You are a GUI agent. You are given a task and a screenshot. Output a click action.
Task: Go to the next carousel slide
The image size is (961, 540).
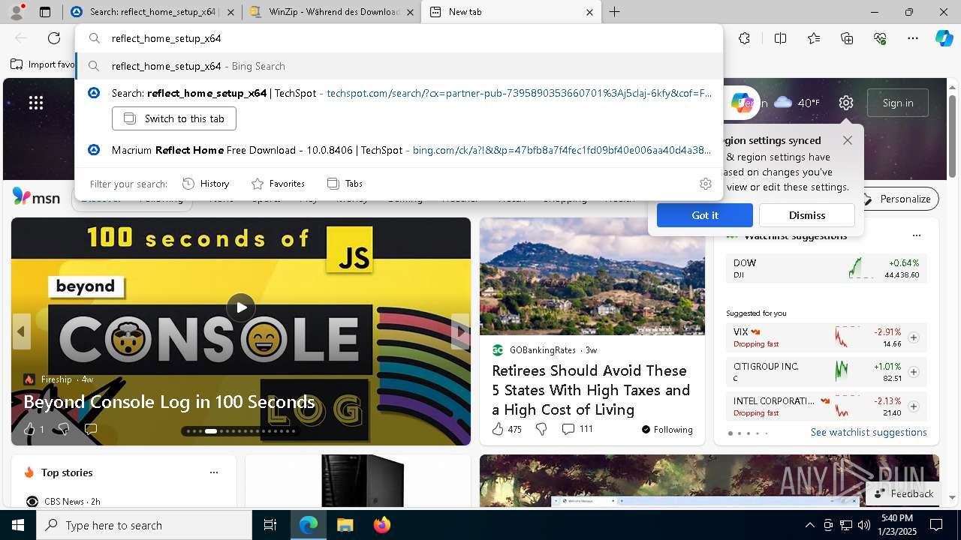[460, 331]
